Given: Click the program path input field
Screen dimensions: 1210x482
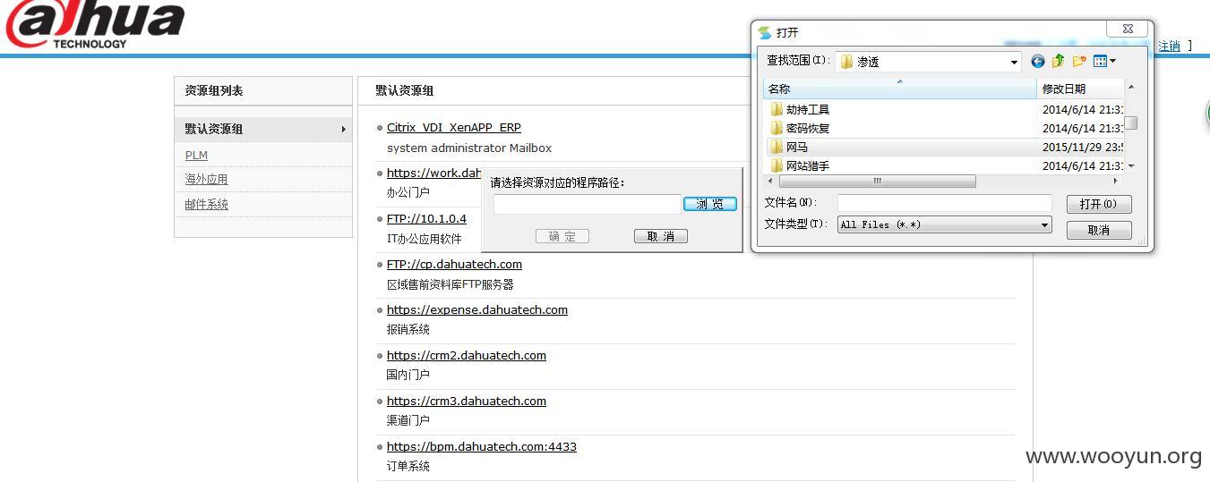Looking at the screenshot, I should (x=588, y=204).
